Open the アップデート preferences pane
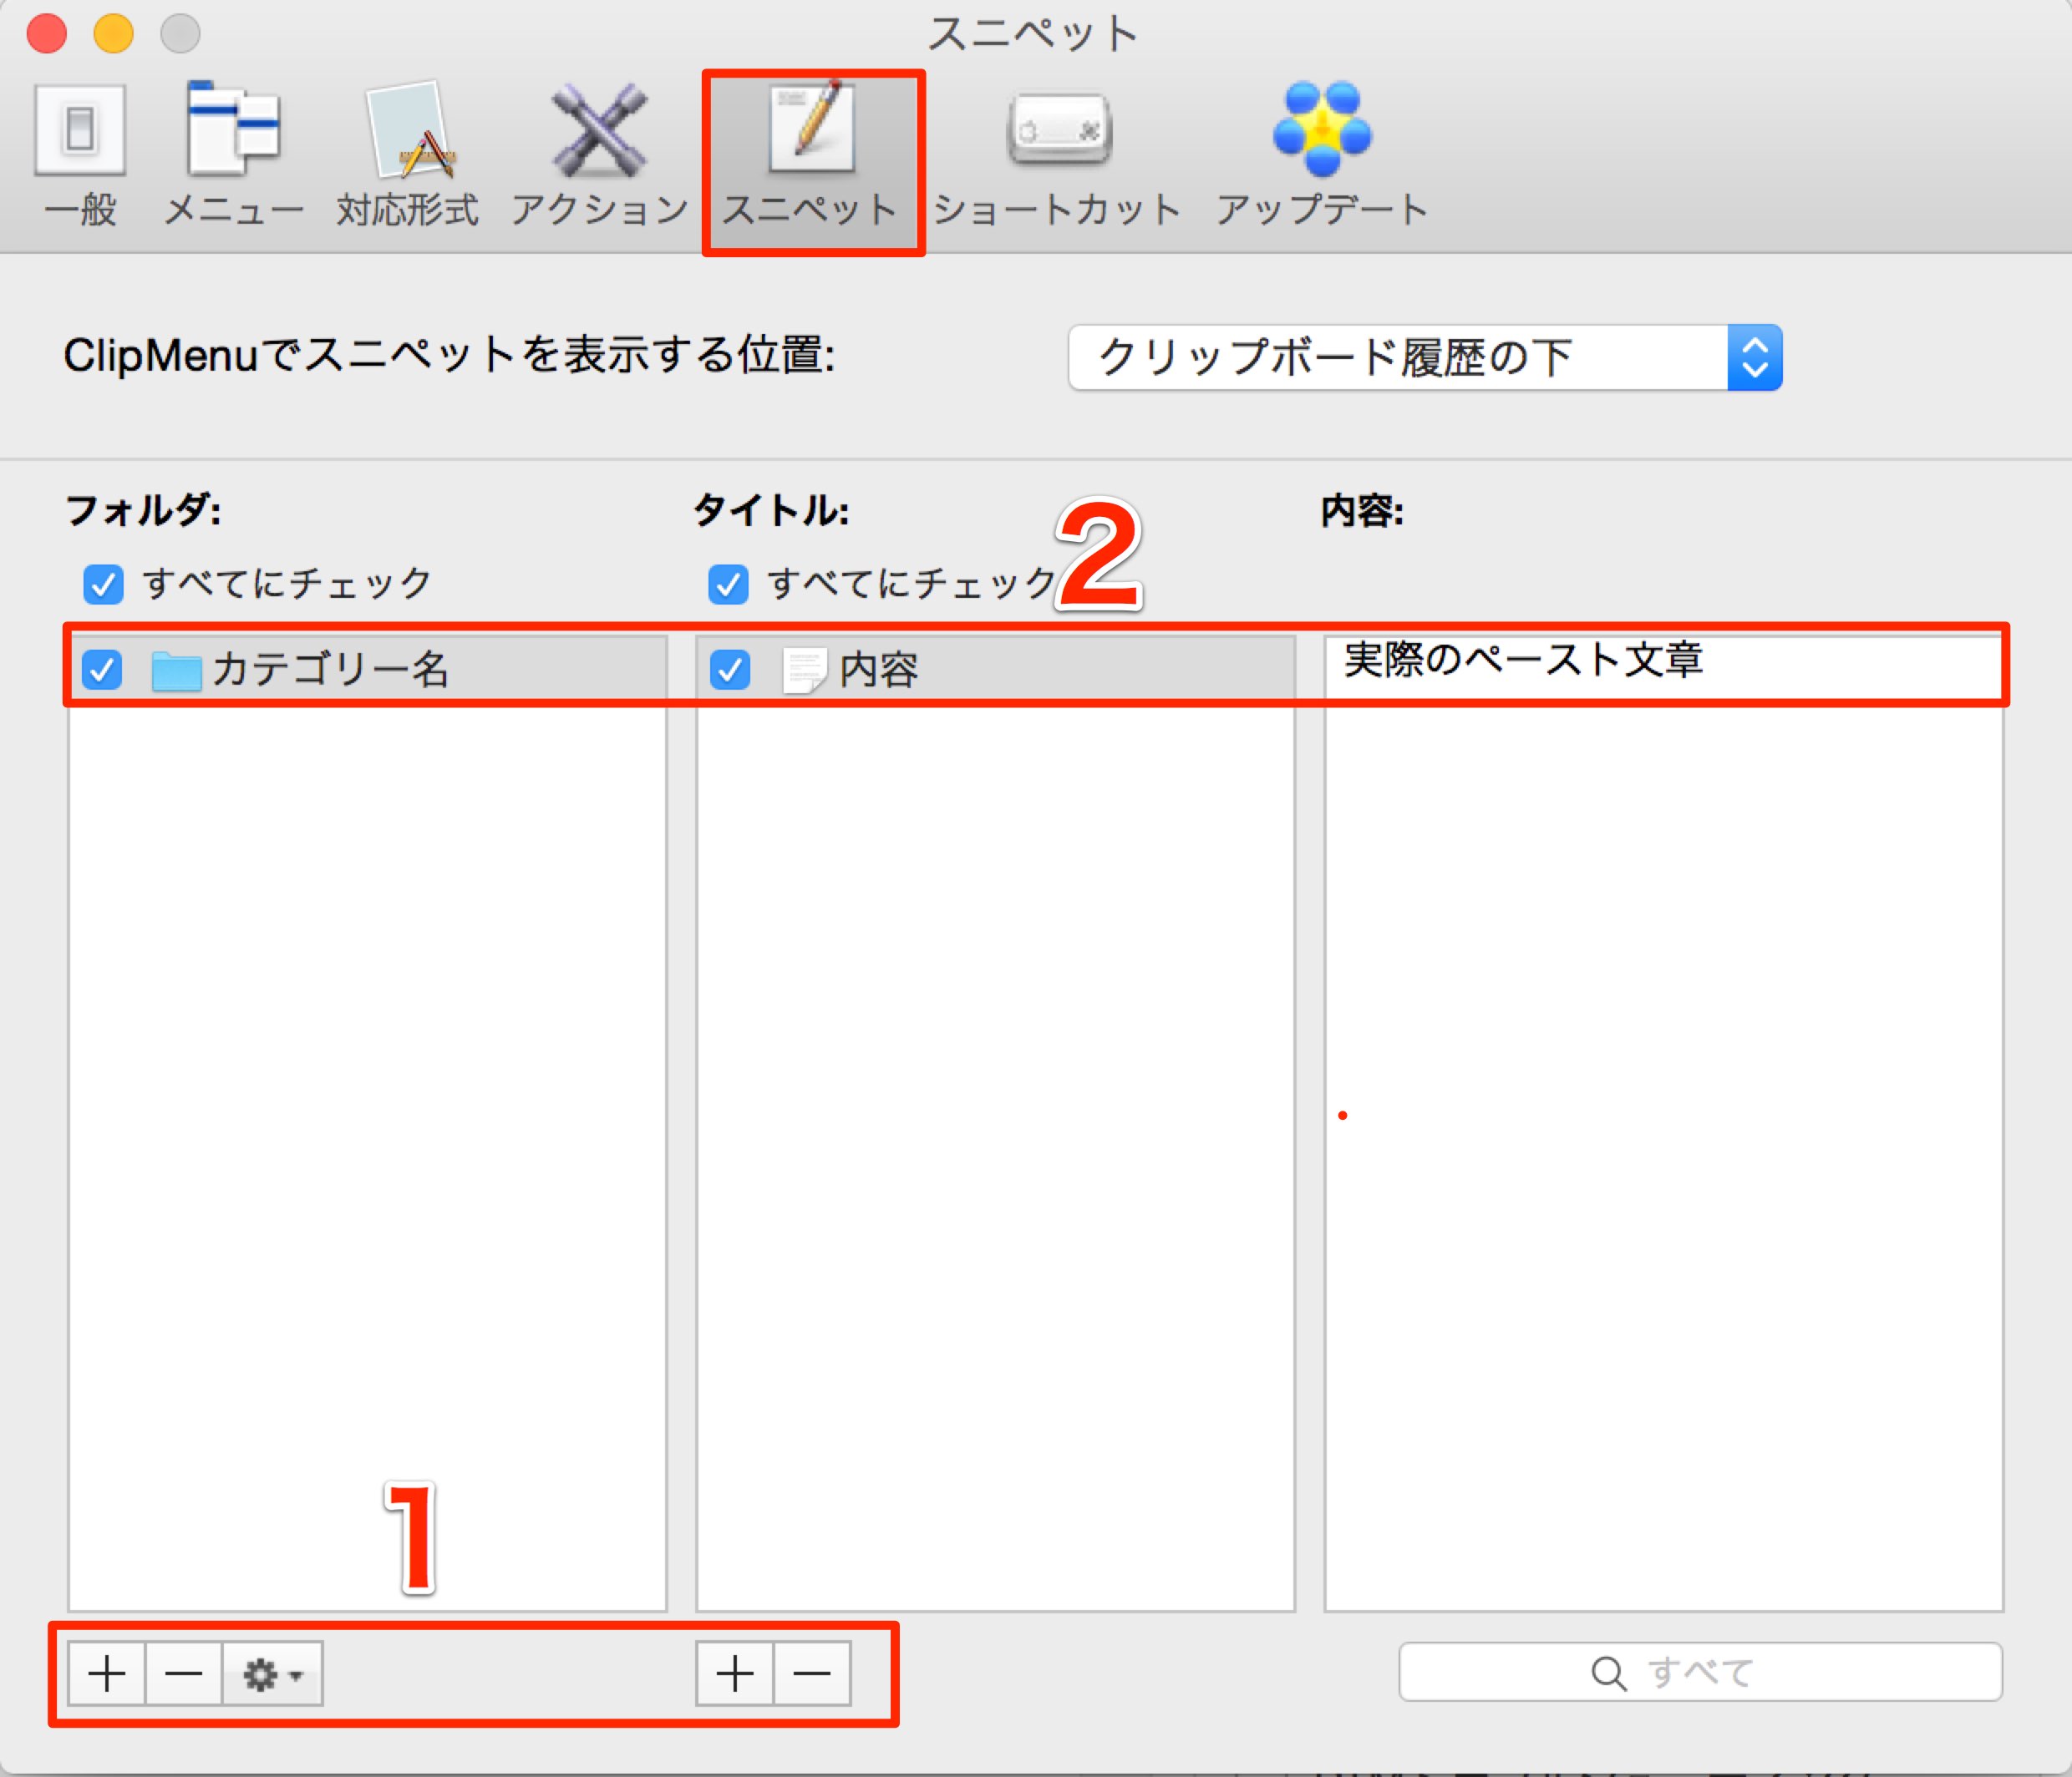Screen dimensions: 2072x1777 pyautogui.click(x=1322, y=155)
